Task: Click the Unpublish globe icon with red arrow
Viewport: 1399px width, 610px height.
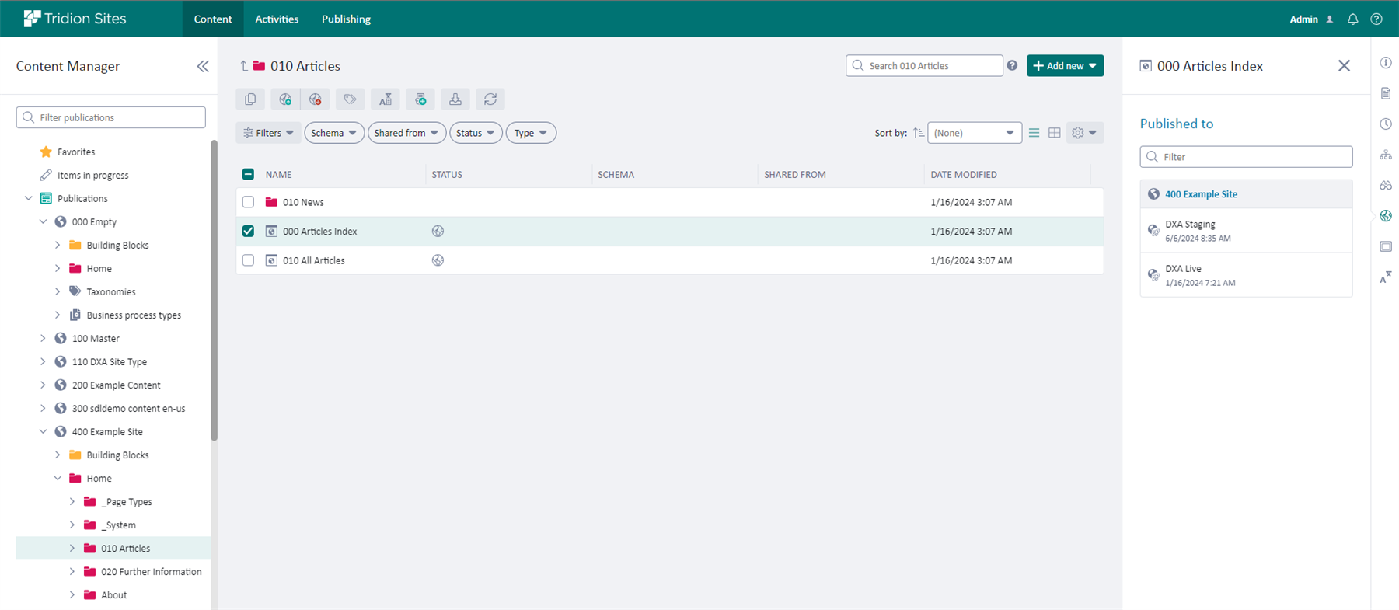Action: [315, 99]
